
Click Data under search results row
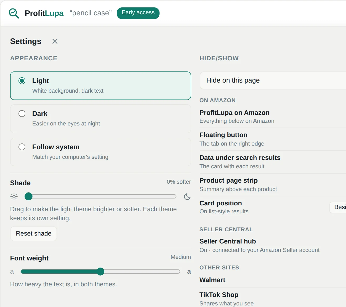tap(273, 162)
